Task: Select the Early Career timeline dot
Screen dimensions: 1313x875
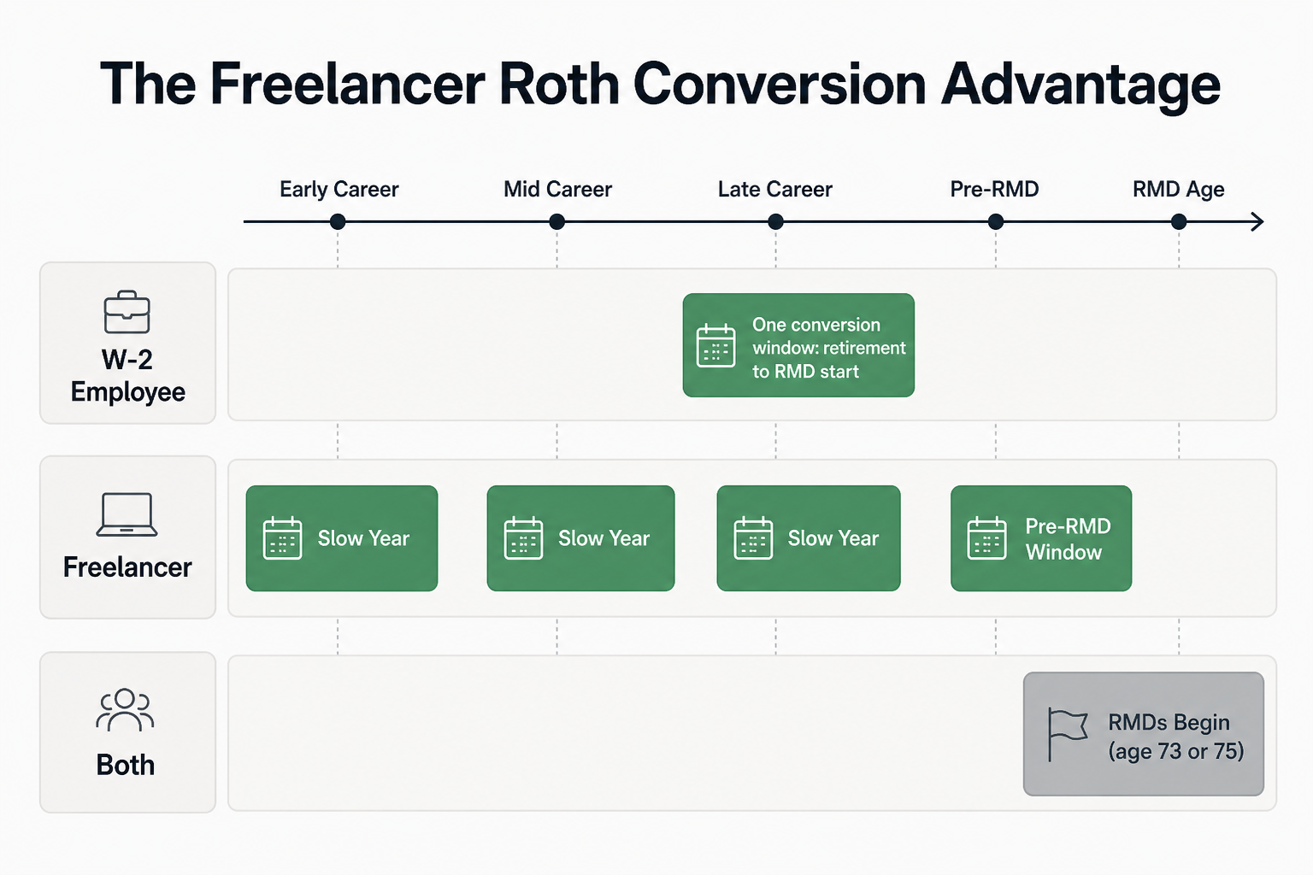Action: [338, 222]
